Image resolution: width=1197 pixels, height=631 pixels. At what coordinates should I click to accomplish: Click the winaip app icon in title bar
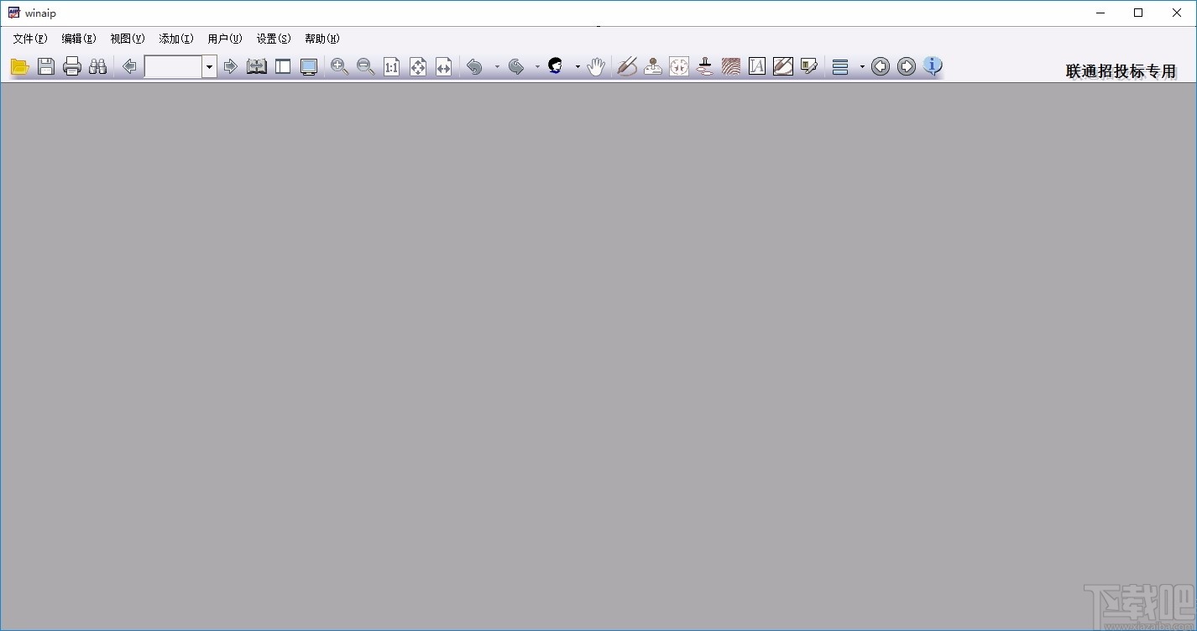click(13, 13)
